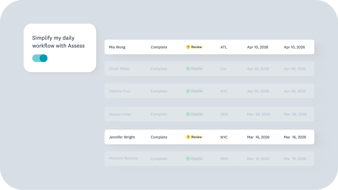338x190 pixels.
Task: Open the Jennifer Wright record
Action: tap(122, 137)
